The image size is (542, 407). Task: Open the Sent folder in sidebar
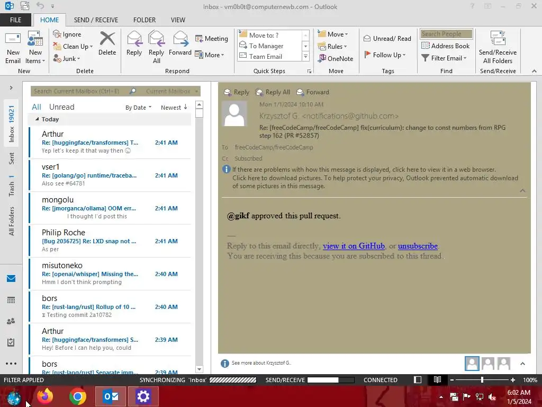tap(12, 158)
